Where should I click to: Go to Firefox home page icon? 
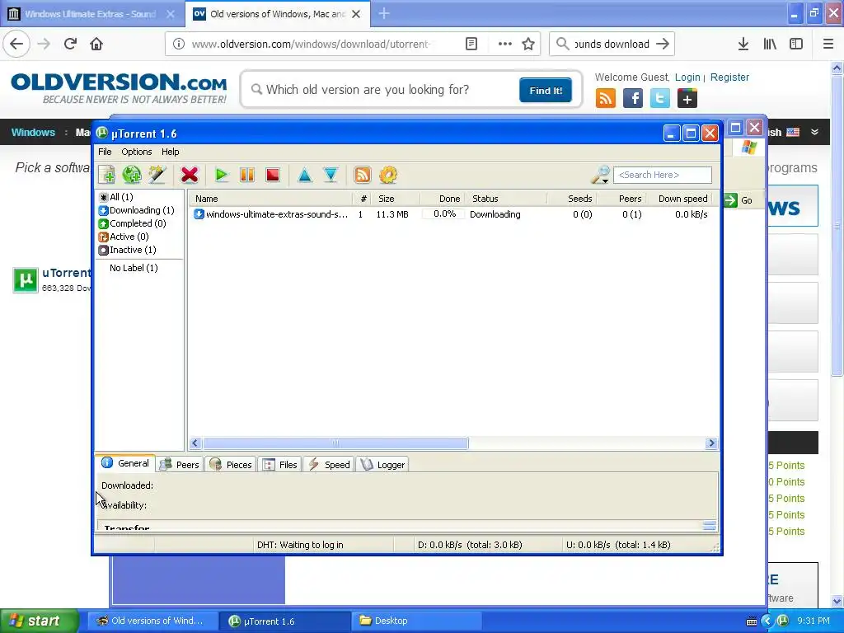96,44
